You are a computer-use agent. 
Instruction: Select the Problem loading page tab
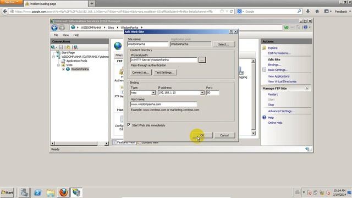[x=56, y=4]
